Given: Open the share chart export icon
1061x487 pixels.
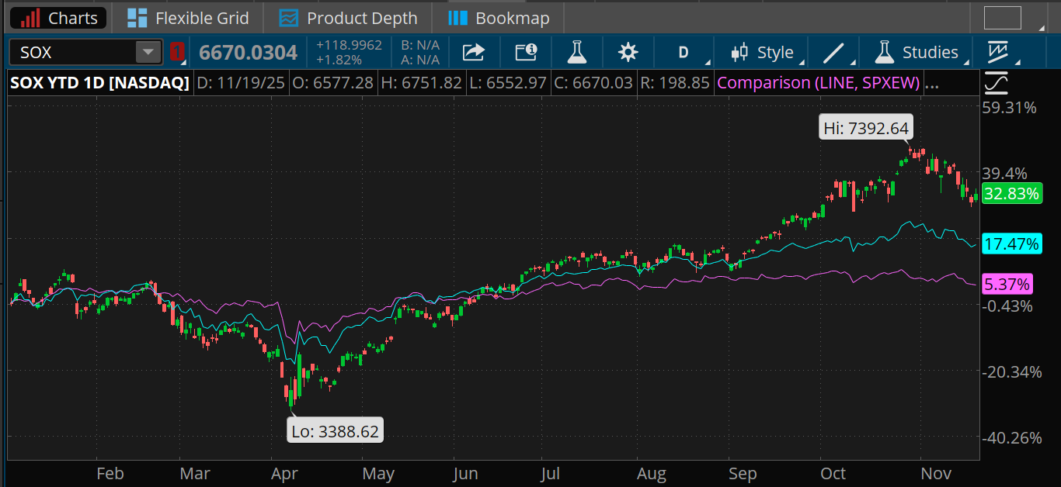Looking at the screenshot, I should tap(473, 52).
